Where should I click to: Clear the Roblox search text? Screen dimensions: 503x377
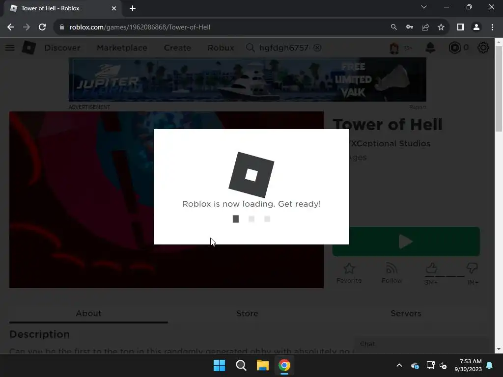pyautogui.click(x=317, y=48)
